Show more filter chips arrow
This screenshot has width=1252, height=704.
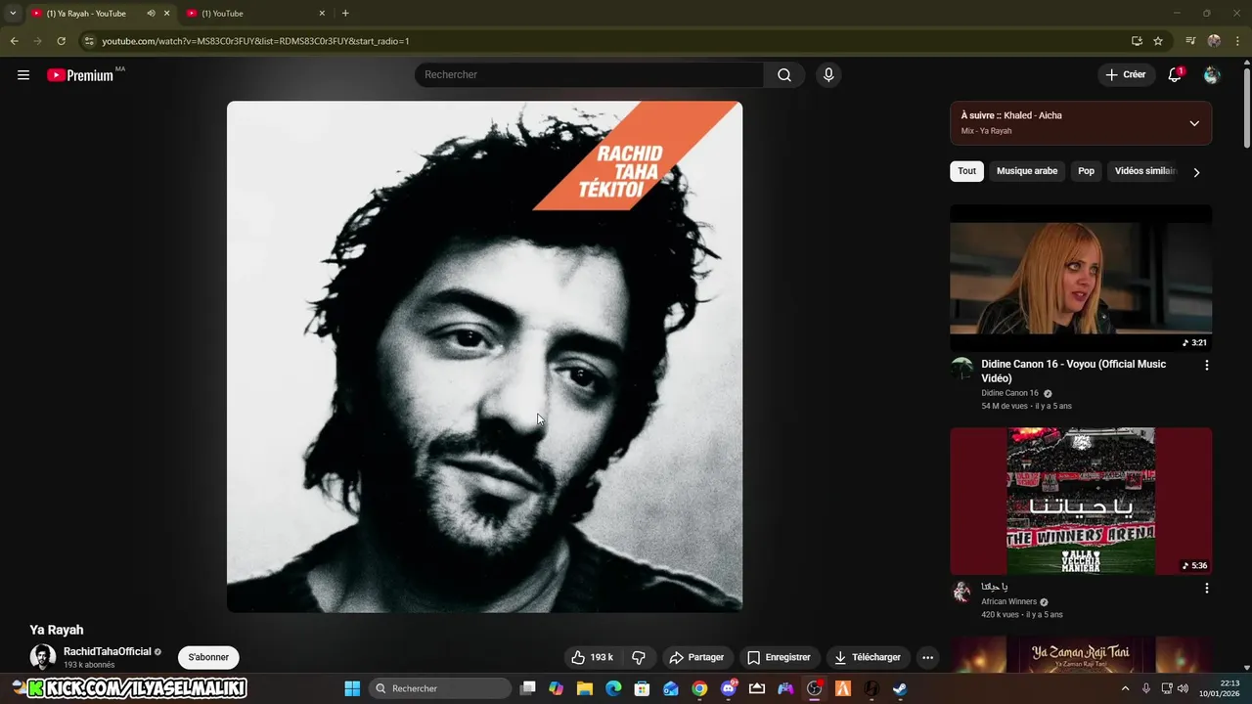(x=1196, y=172)
